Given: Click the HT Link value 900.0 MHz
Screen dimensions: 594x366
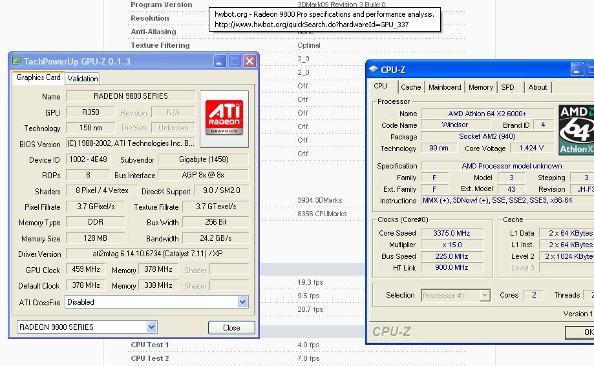Looking at the screenshot, I should click(452, 267).
